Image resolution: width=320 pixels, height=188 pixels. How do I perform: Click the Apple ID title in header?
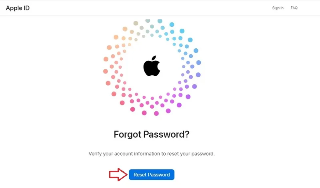[18, 8]
